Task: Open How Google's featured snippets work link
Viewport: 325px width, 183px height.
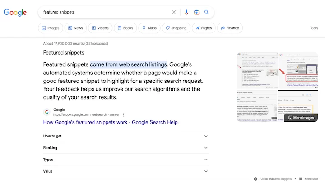Action: click(110, 122)
